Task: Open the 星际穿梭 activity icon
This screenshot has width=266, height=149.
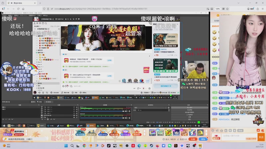Action: tap(103, 133)
